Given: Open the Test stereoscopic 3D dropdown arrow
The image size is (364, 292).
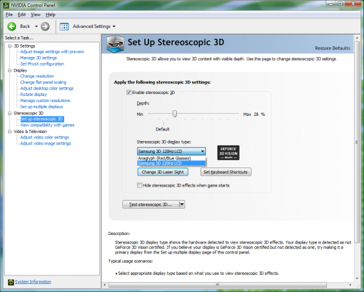Looking at the screenshot, I should click(182, 205).
